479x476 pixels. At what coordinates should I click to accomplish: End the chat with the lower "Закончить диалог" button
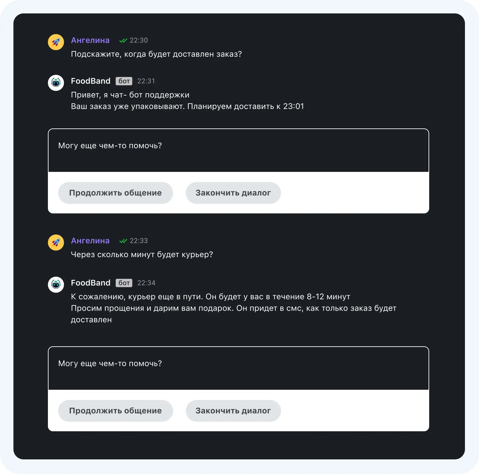point(233,411)
